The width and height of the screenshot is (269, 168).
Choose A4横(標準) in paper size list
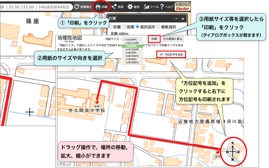click(x=132, y=46)
